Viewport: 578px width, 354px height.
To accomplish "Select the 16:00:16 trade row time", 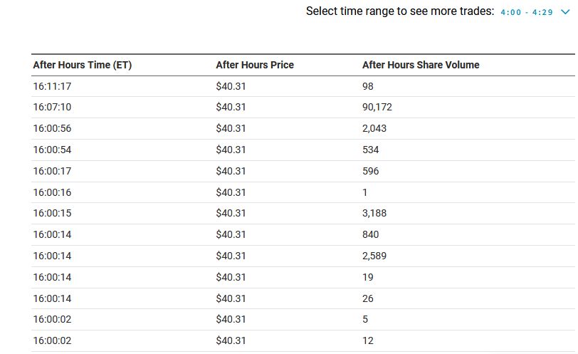I will [52, 192].
